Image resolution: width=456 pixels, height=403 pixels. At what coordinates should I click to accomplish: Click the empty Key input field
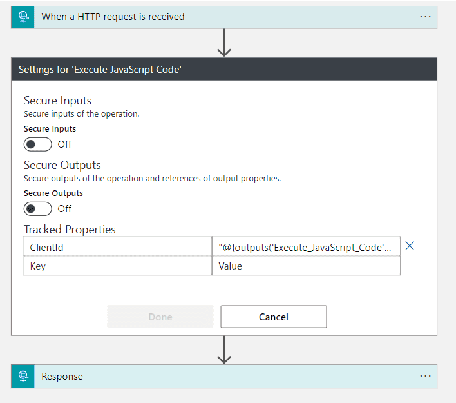tap(118, 266)
